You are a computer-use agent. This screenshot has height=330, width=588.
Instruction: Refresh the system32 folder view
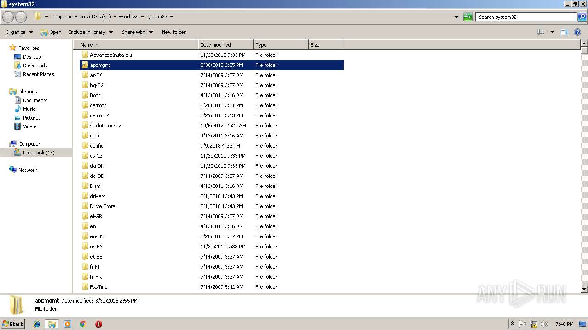tap(468, 17)
